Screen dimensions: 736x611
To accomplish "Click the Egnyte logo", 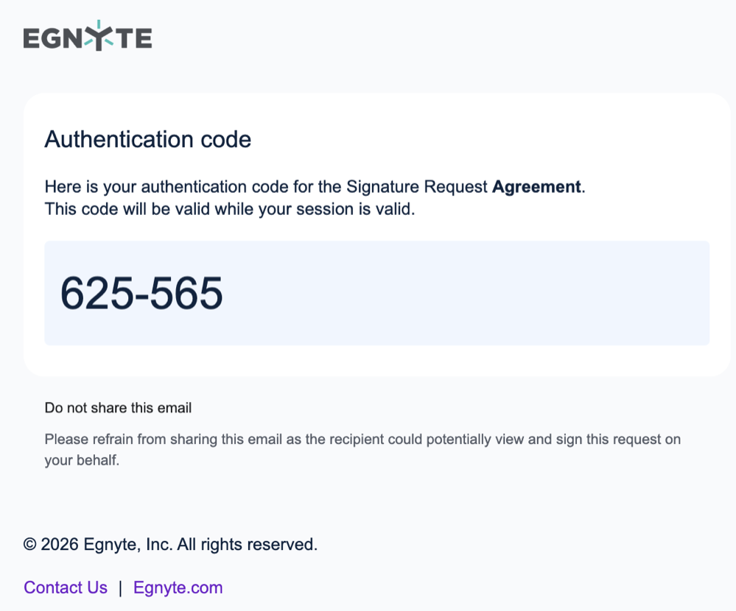I will coord(87,38).
